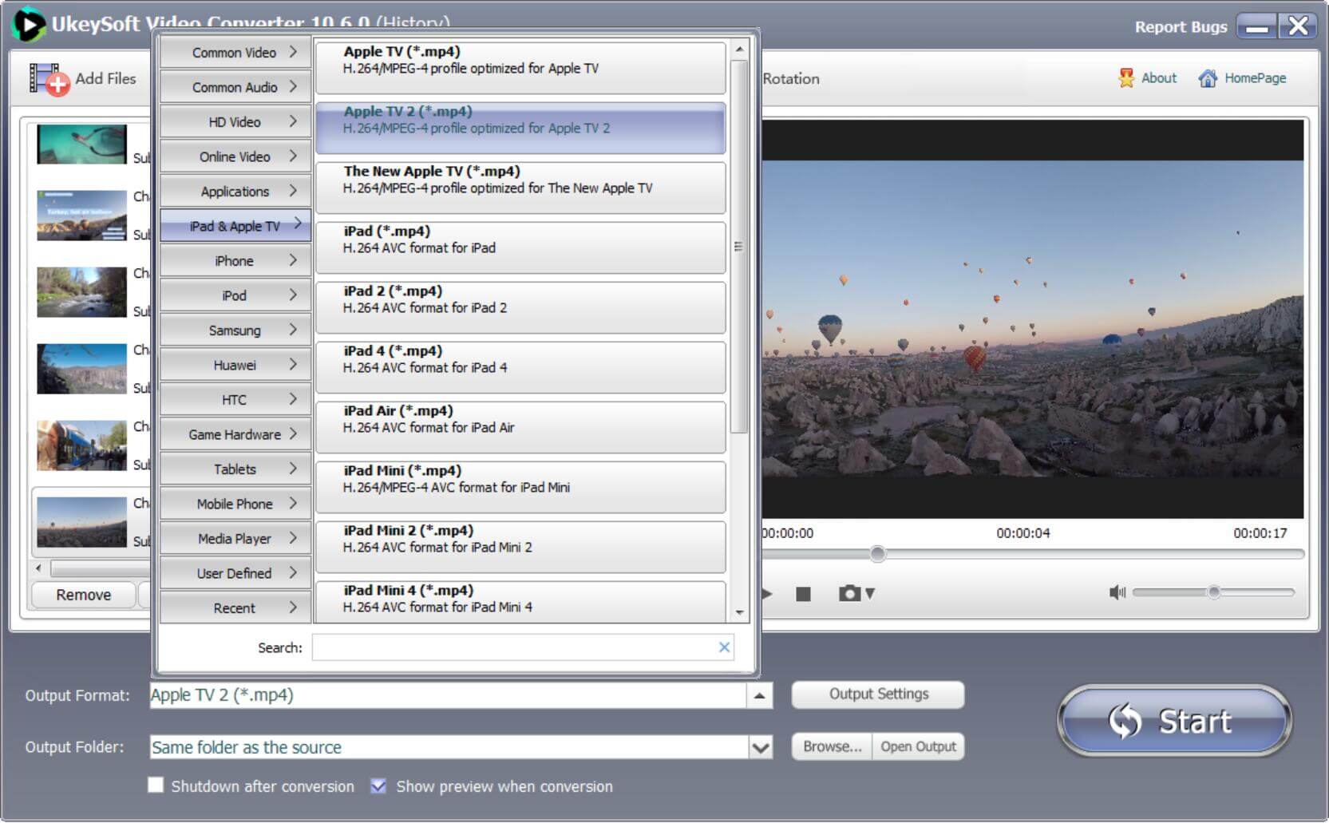The width and height of the screenshot is (1329, 823).
Task: Click Open Output button
Action: (918, 746)
